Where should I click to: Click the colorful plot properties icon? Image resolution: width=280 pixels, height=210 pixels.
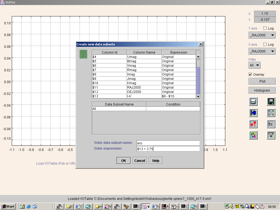(x=253, y=135)
